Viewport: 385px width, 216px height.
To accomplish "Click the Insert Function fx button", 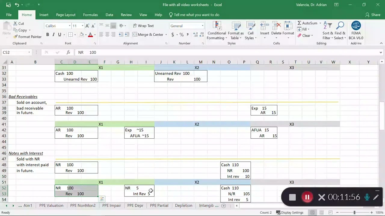I will (68, 52).
